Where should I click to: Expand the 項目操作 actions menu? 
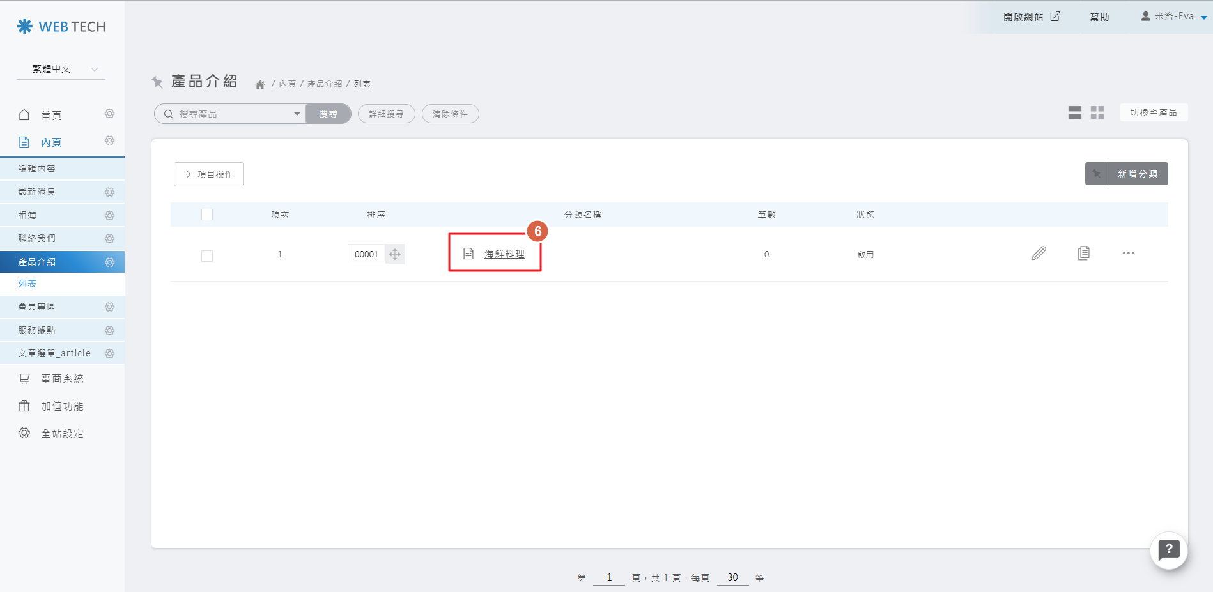click(x=209, y=174)
